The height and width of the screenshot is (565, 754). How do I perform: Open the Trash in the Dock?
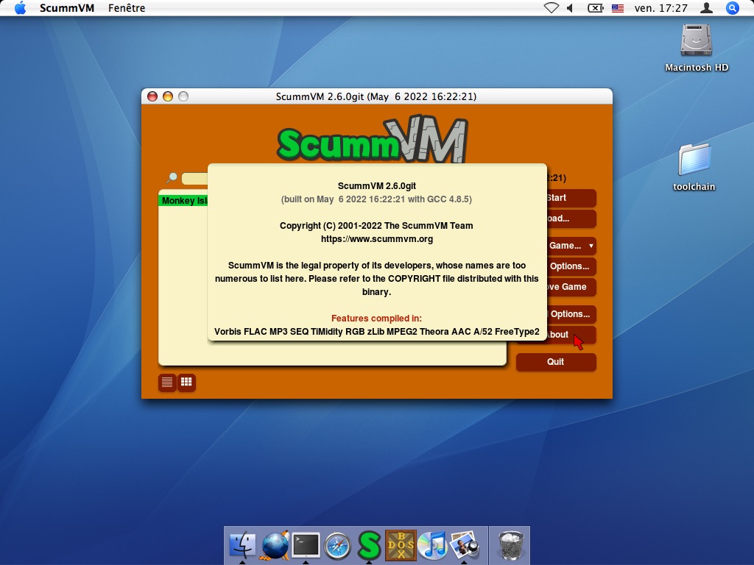(510, 545)
